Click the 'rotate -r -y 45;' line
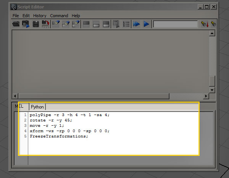This screenshot has width=229, height=178. (51, 120)
